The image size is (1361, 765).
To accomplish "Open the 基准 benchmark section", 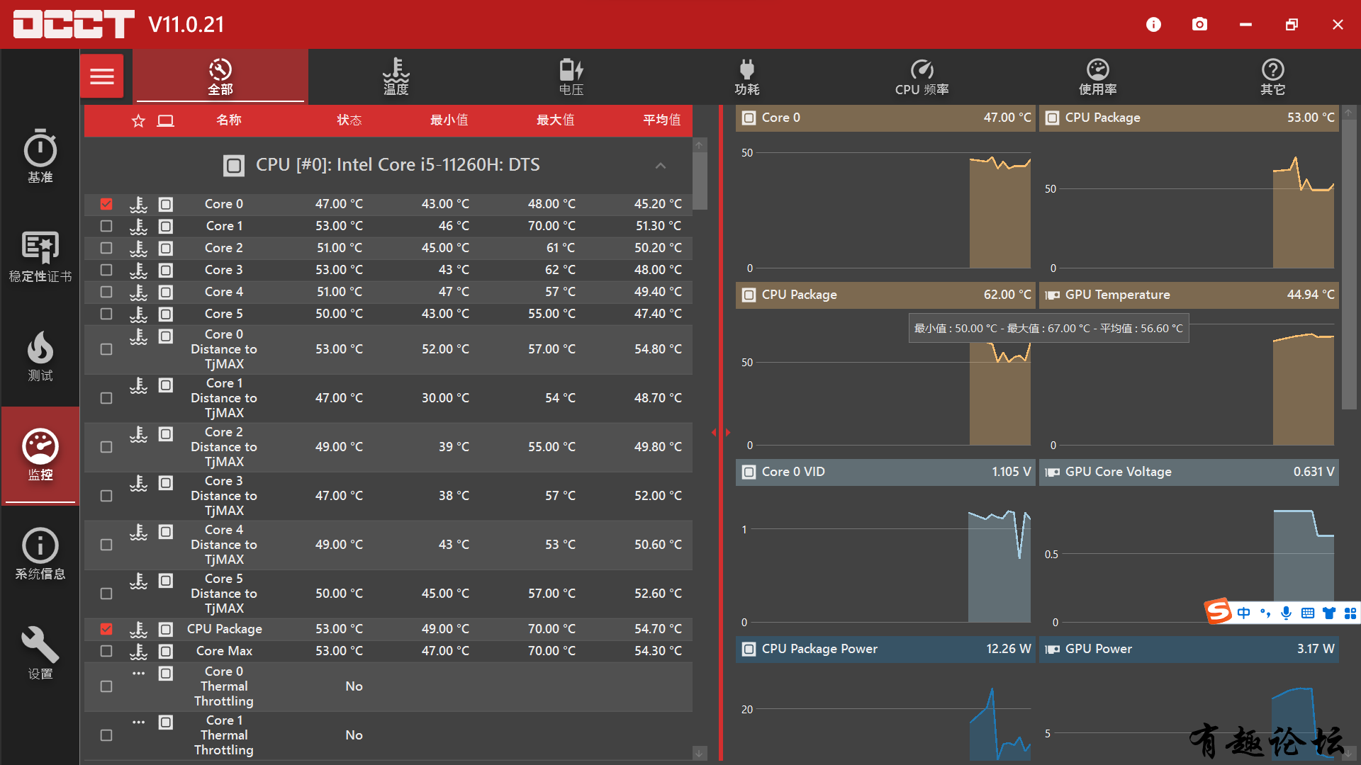I will point(40,157).
